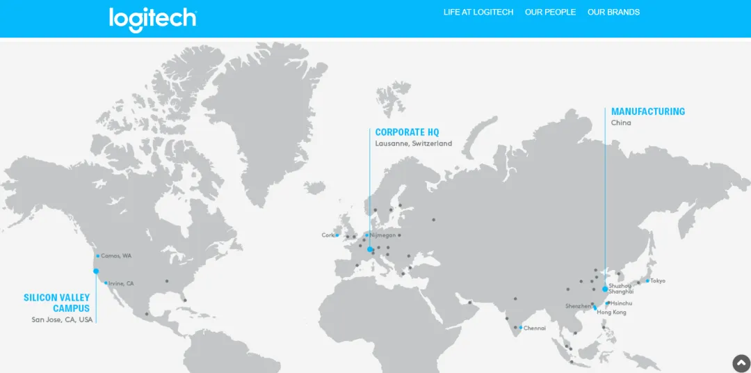Select the Camas, WA location dot

pos(98,256)
